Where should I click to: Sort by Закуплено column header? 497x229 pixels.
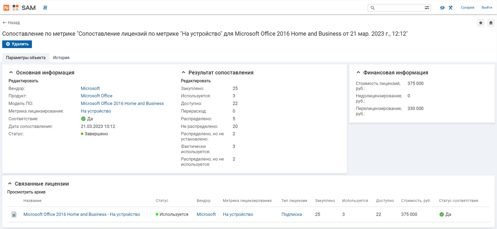(x=325, y=201)
